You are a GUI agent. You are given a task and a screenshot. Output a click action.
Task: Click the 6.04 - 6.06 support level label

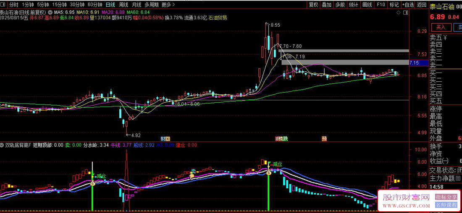click(x=188, y=104)
